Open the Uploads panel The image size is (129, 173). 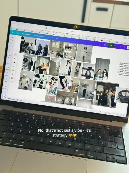point(9,62)
